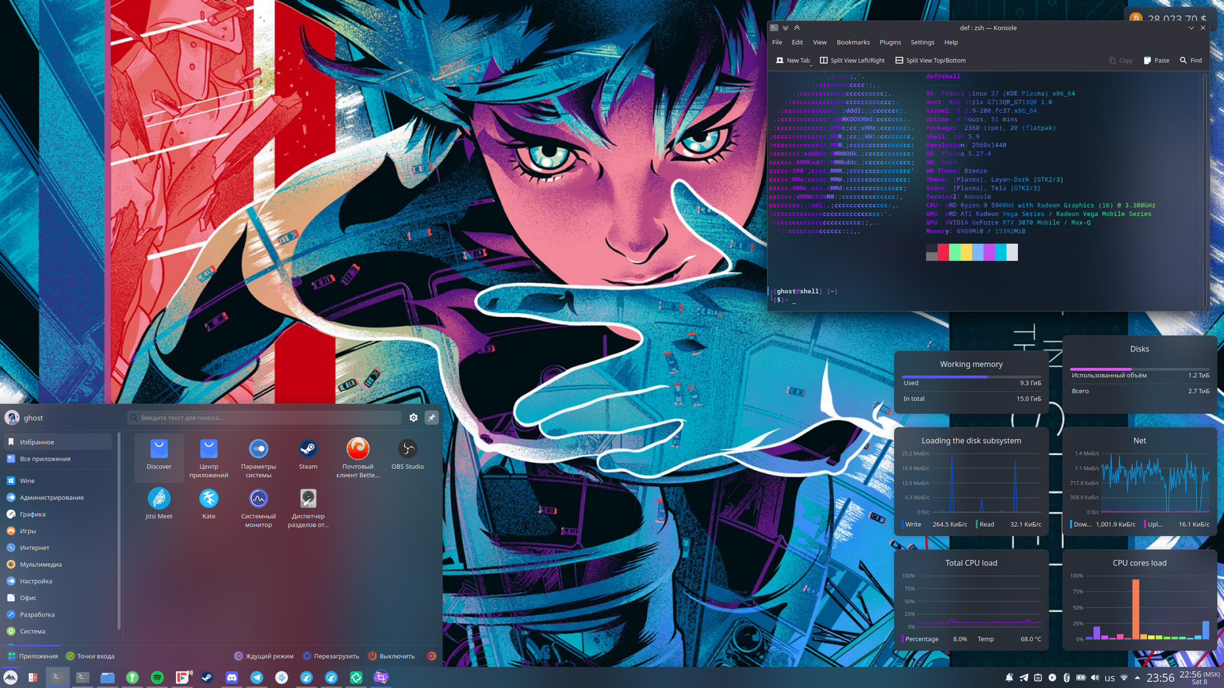The width and height of the screenshot is (1224, 688).
Task: Switch keyboard layout via us indicator
Action: [x=1110, y=678]
